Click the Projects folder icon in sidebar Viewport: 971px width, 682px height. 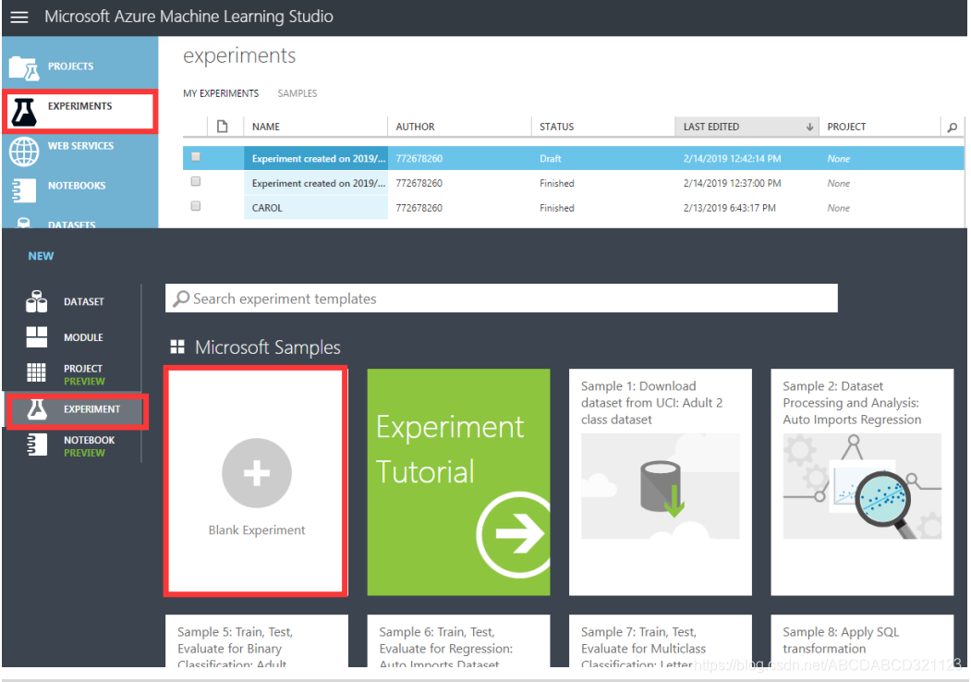[x=24, y=67]
